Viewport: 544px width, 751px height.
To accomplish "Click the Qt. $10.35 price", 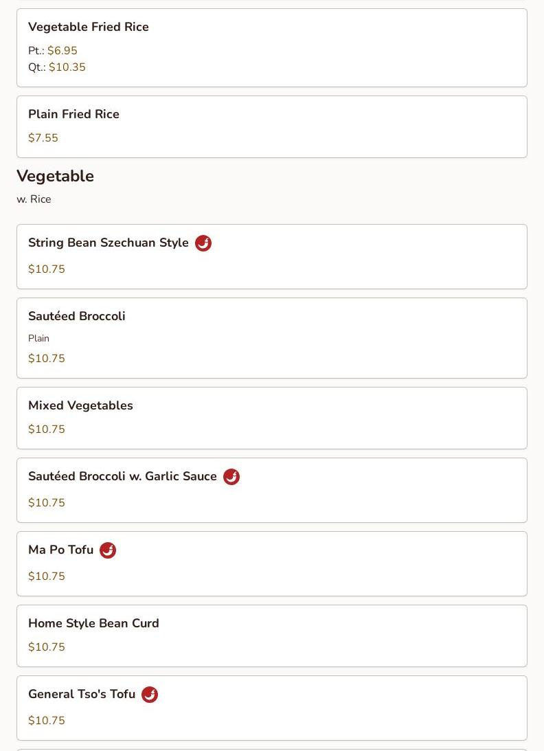I will point(57,67).
